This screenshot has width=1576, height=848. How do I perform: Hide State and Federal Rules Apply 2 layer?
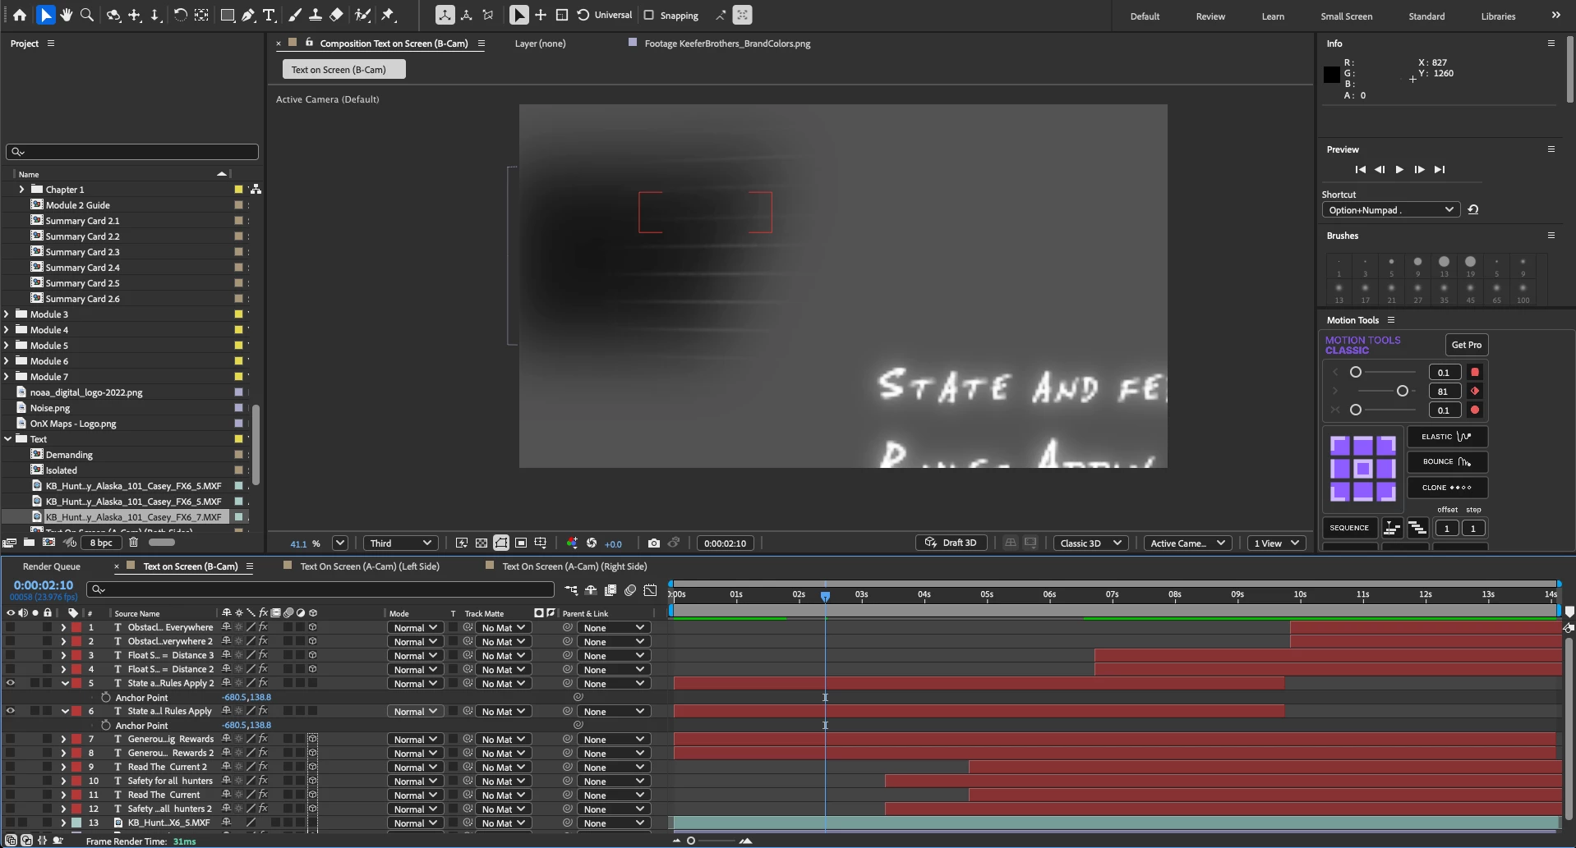click(11, 683)
